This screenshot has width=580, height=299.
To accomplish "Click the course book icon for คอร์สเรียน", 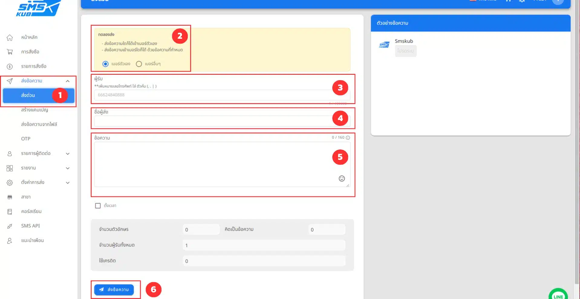I will tap(10, 212).
